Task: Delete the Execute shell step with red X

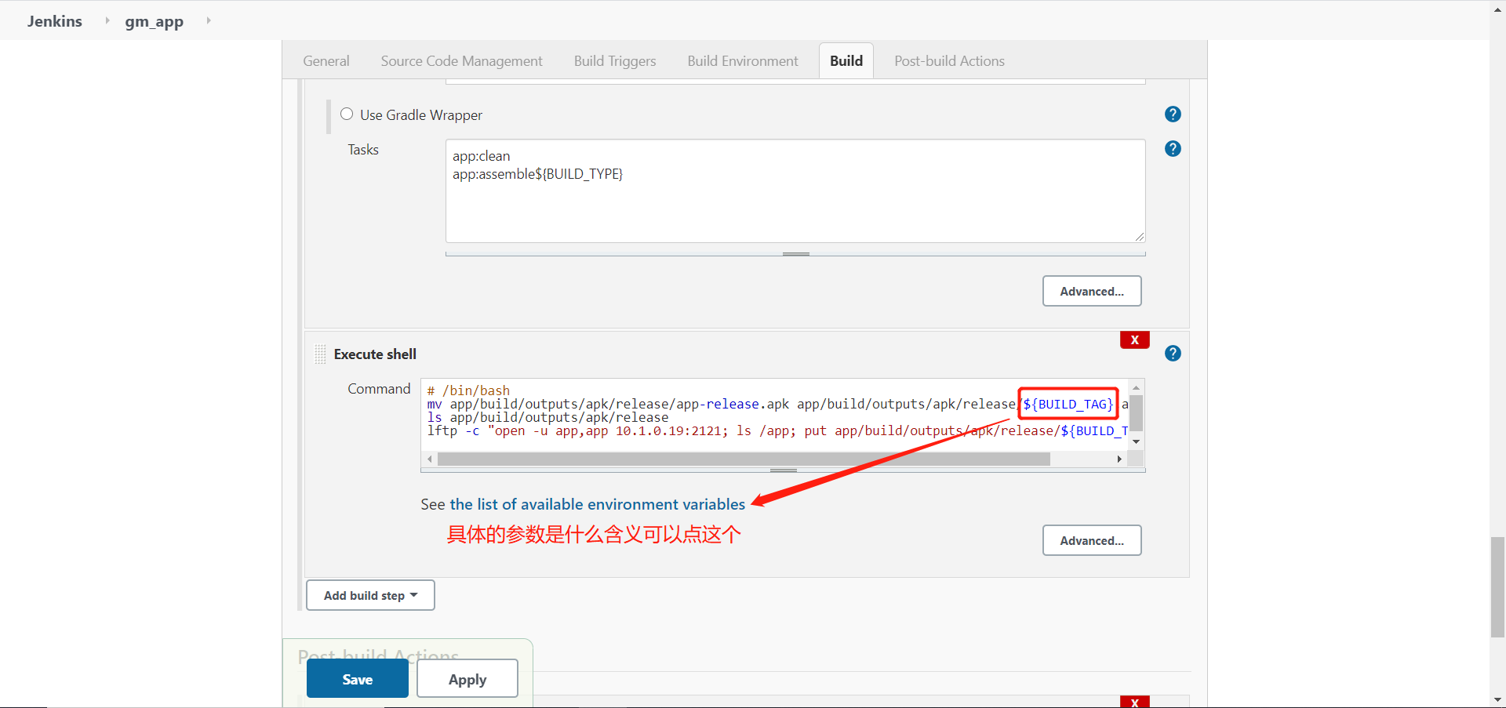Action: 1134,339
